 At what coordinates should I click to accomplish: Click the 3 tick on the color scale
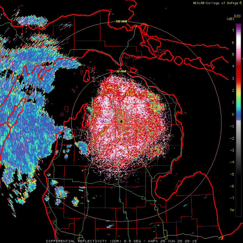coord(233,78)
